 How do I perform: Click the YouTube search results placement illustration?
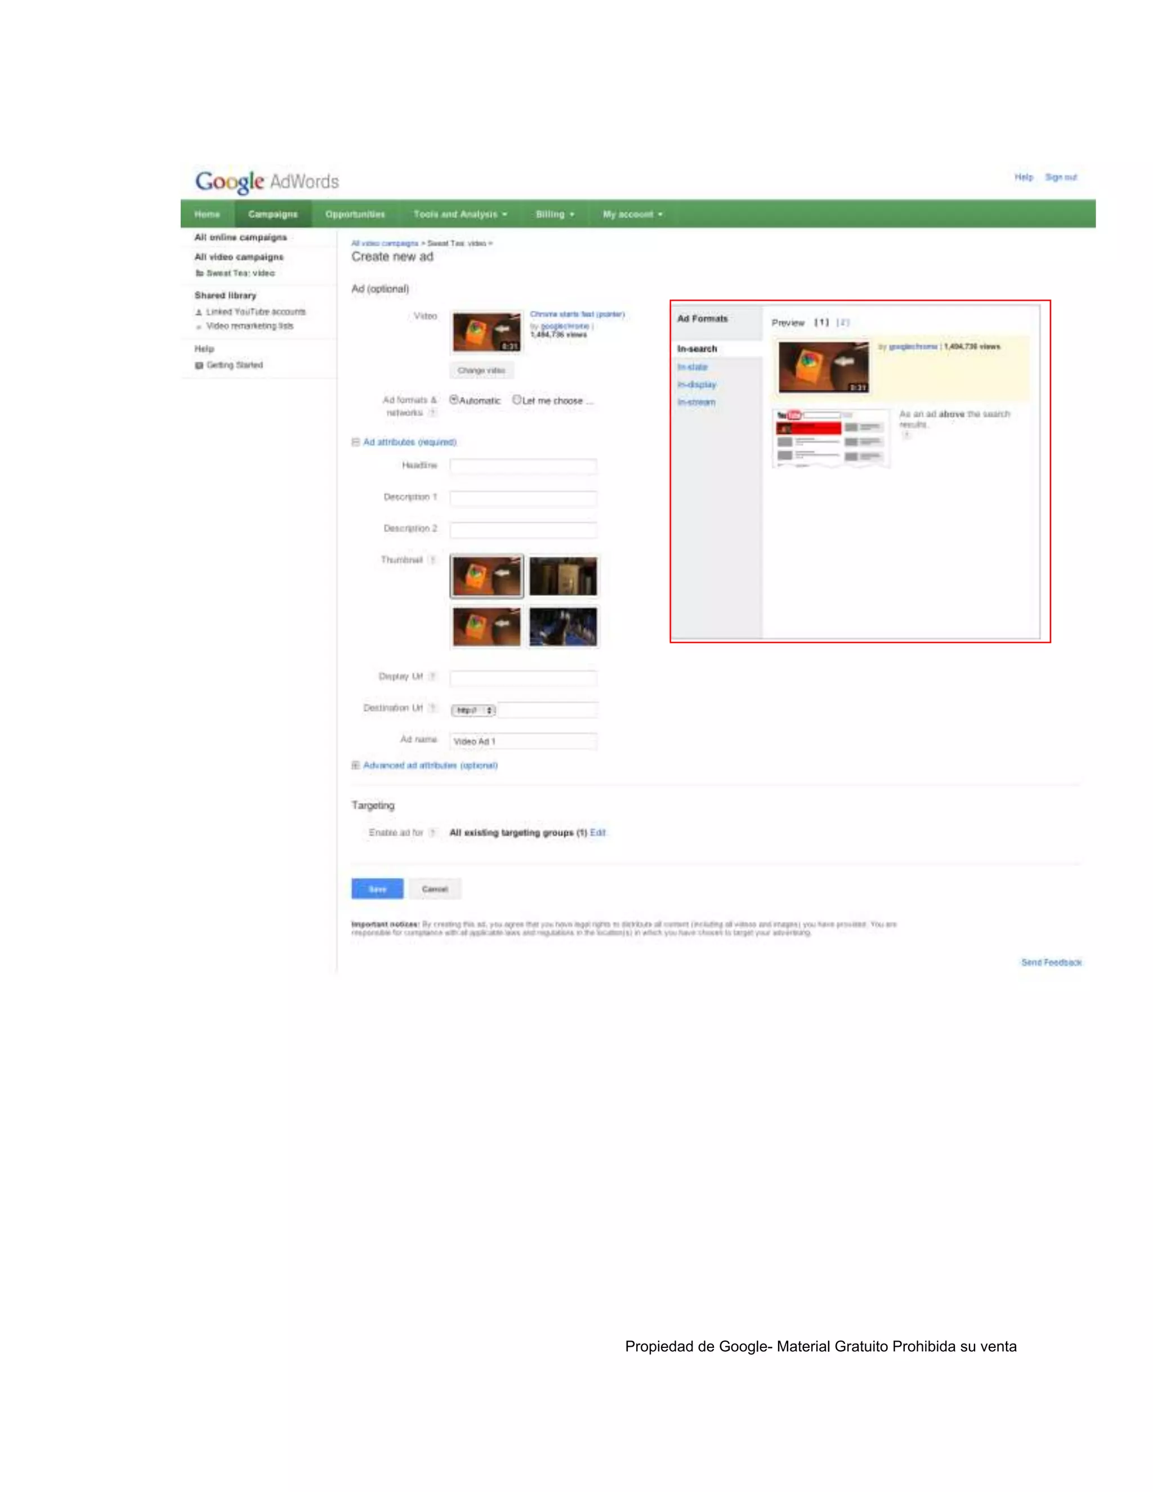pos(832,438)
